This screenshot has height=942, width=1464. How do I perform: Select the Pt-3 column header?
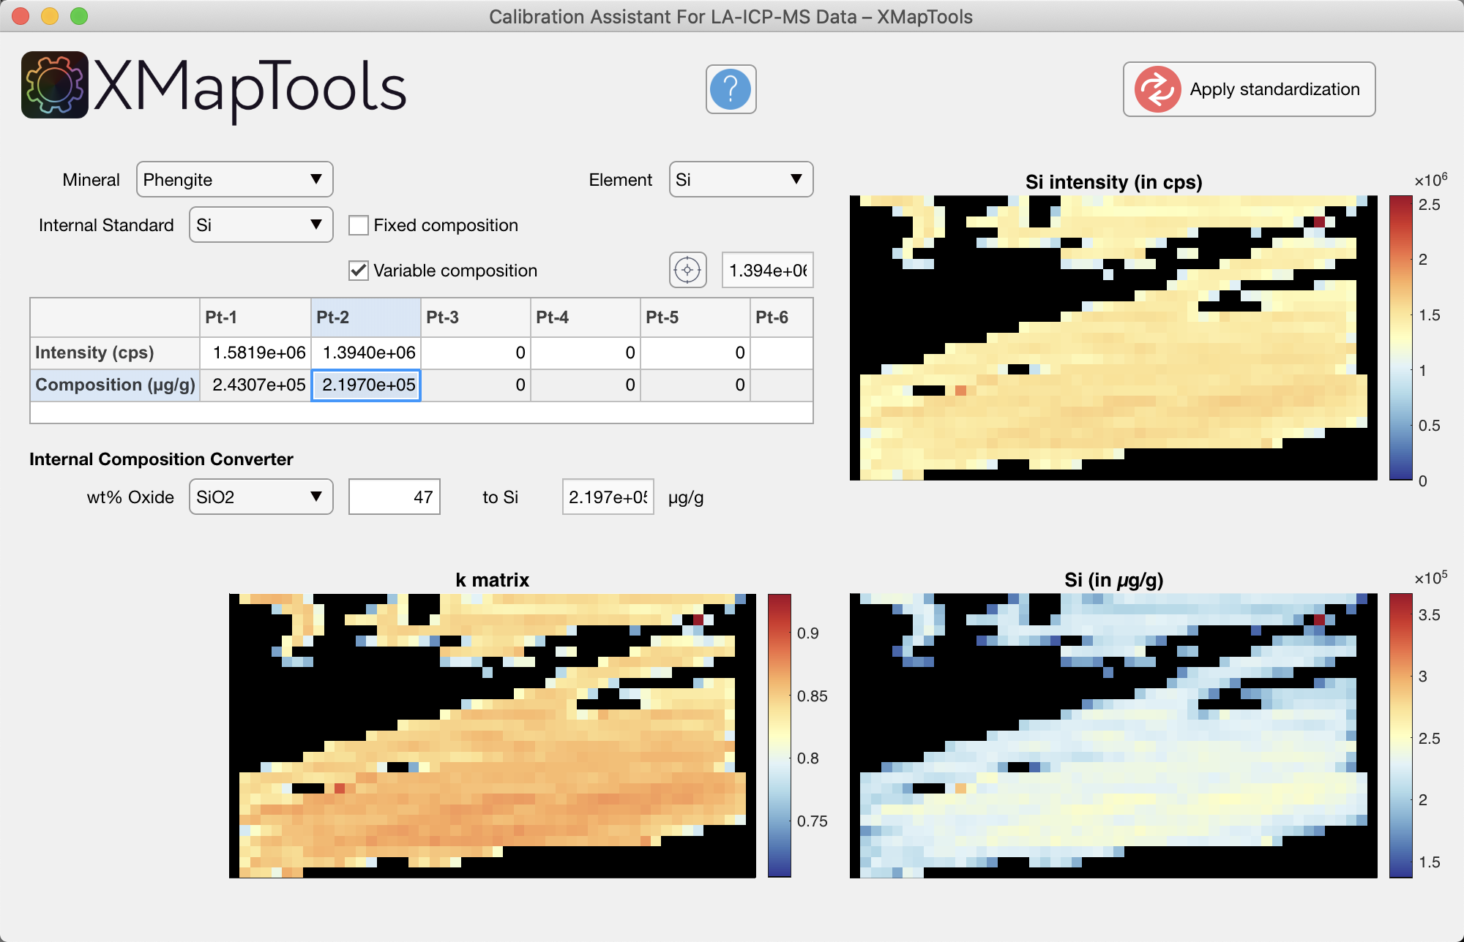475,317
